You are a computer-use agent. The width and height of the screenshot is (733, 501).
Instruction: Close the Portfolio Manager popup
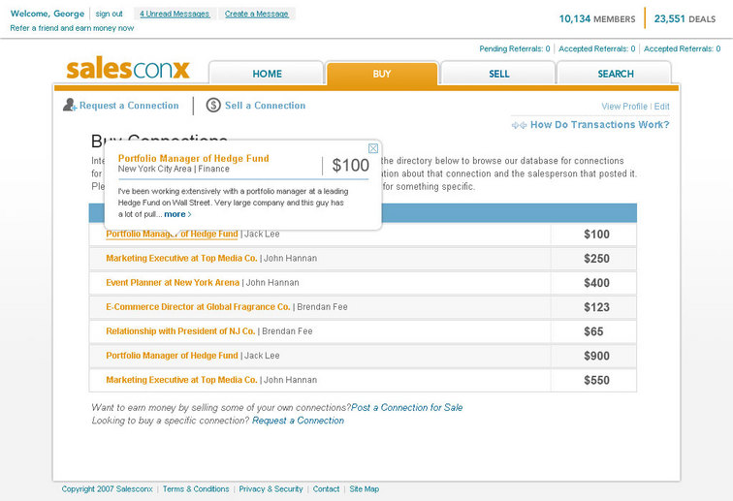(x=373, y=148)
